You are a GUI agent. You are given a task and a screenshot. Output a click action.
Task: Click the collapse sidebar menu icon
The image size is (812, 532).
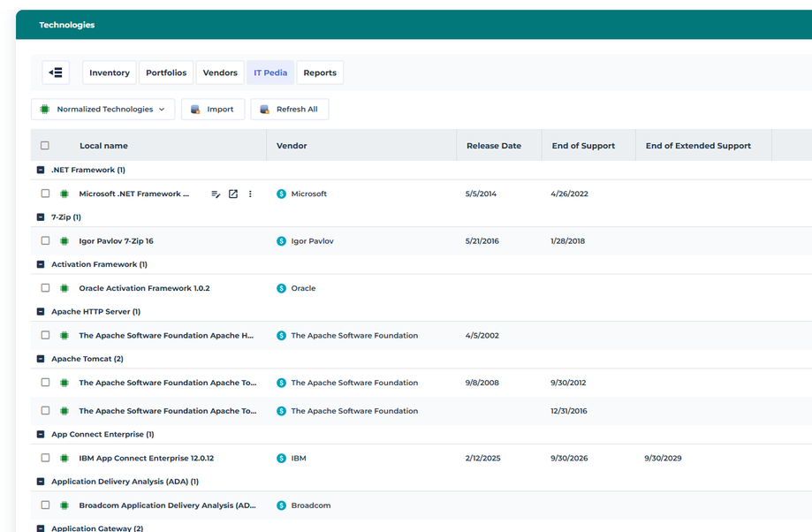coord(56,72)
